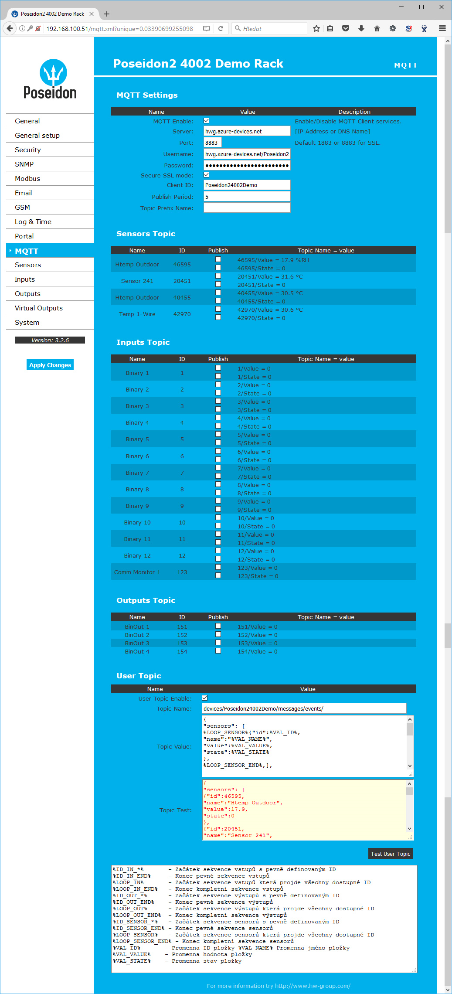Screen dimensions: 452x994
Task: Open the General menu item
Action: [x=50, y=121]
